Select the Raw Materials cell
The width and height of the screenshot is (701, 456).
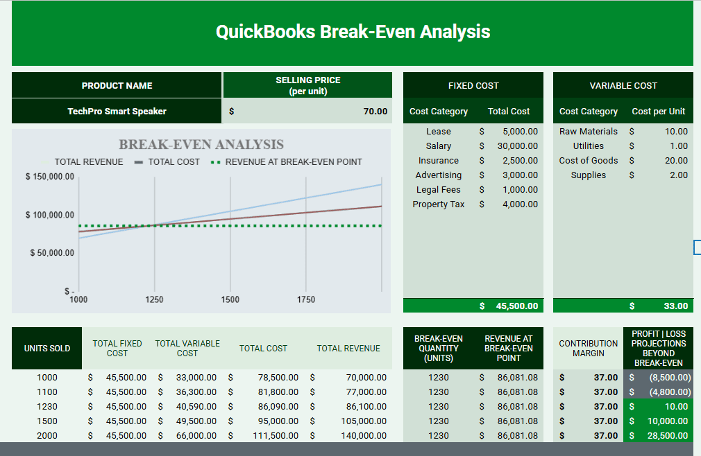coord(589,131)
